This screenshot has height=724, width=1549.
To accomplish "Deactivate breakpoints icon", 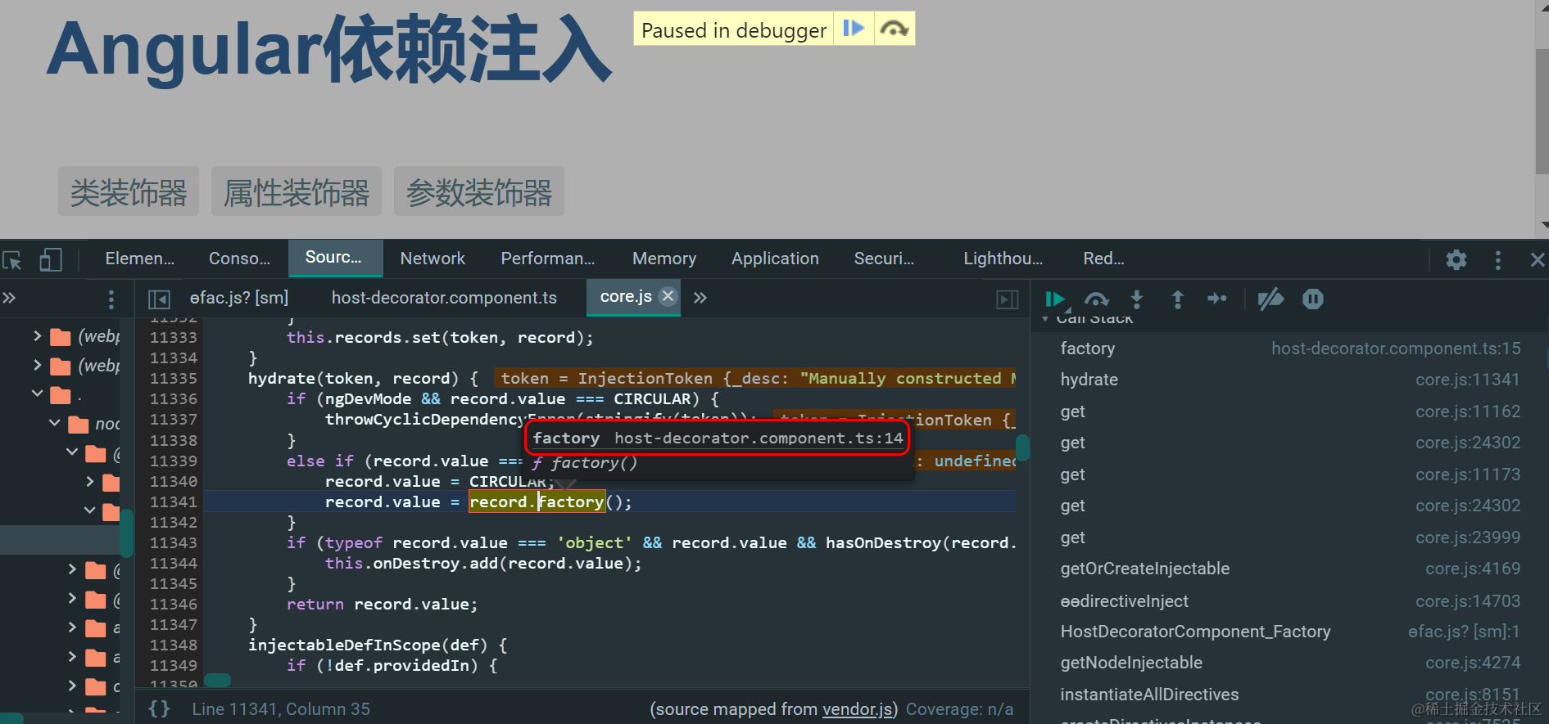I will 1270,299.
